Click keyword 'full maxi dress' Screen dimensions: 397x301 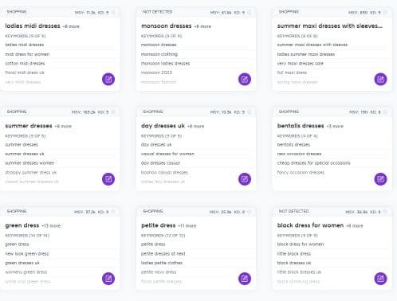[292, 72]
